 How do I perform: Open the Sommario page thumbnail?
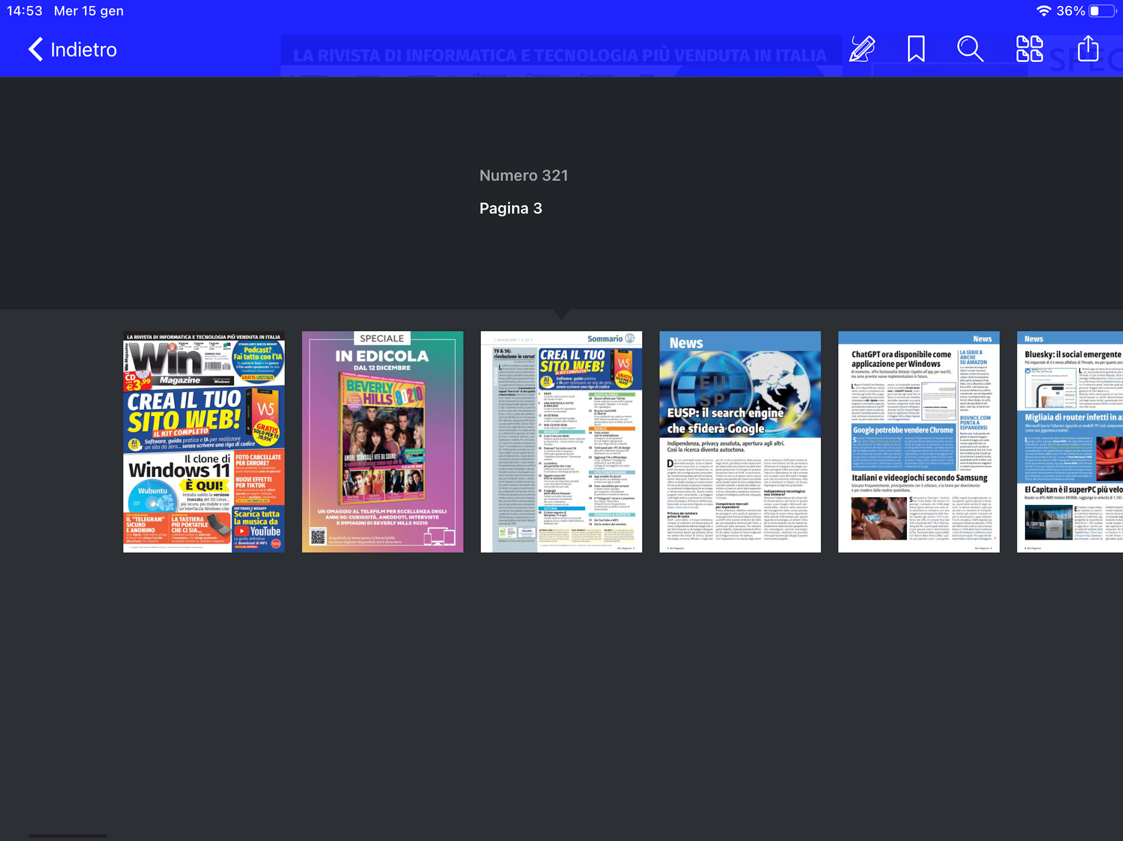(561, 442)
